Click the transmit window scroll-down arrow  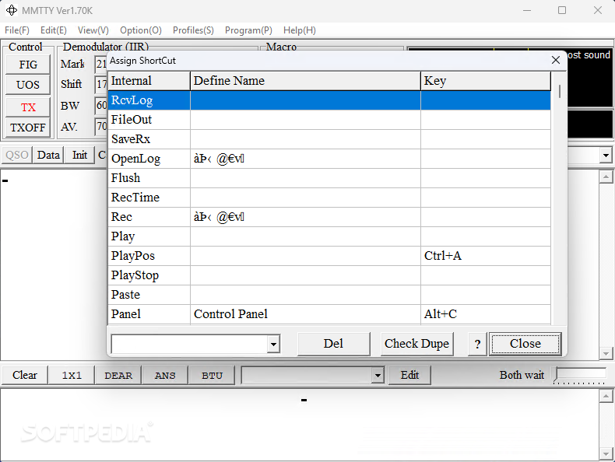click(606, 454)
